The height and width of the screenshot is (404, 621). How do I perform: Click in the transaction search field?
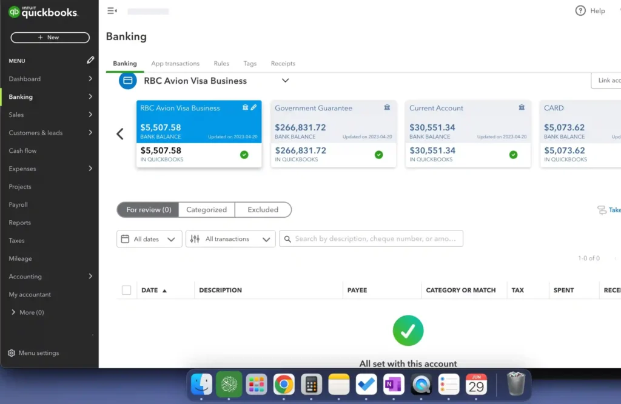click(371, 238)
